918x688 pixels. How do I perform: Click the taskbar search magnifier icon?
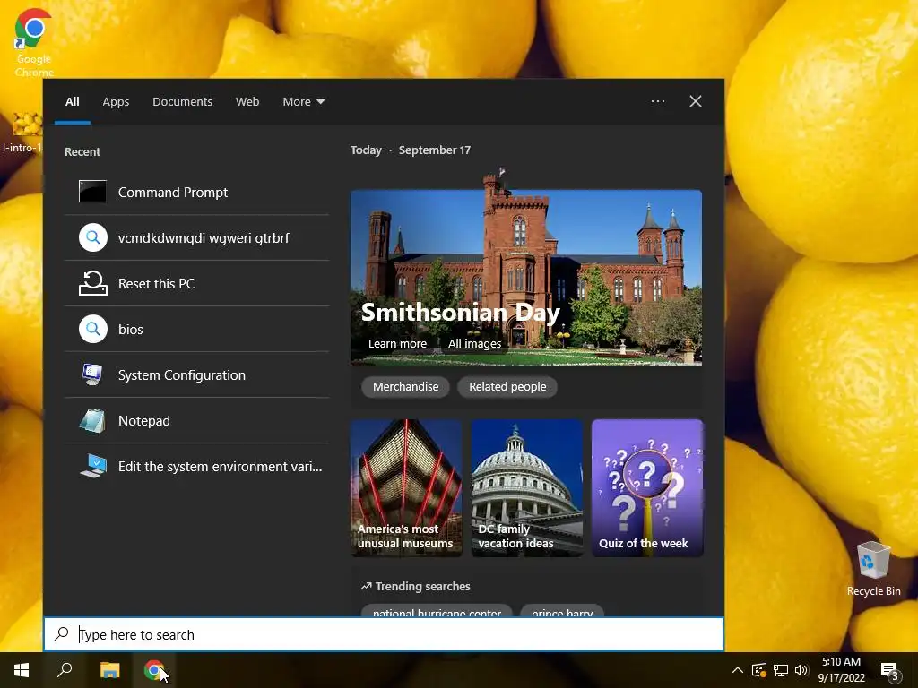click(x=65, y=670)
